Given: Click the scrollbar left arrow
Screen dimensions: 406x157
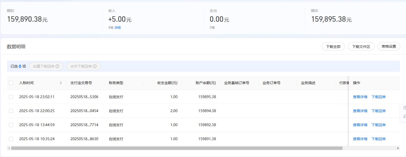Looking at the screenshot, I should [x=9, y=148].
